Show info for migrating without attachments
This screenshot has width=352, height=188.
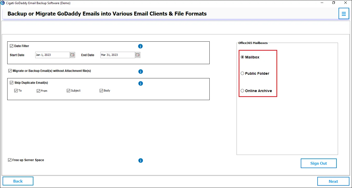(x=141, y=72)
